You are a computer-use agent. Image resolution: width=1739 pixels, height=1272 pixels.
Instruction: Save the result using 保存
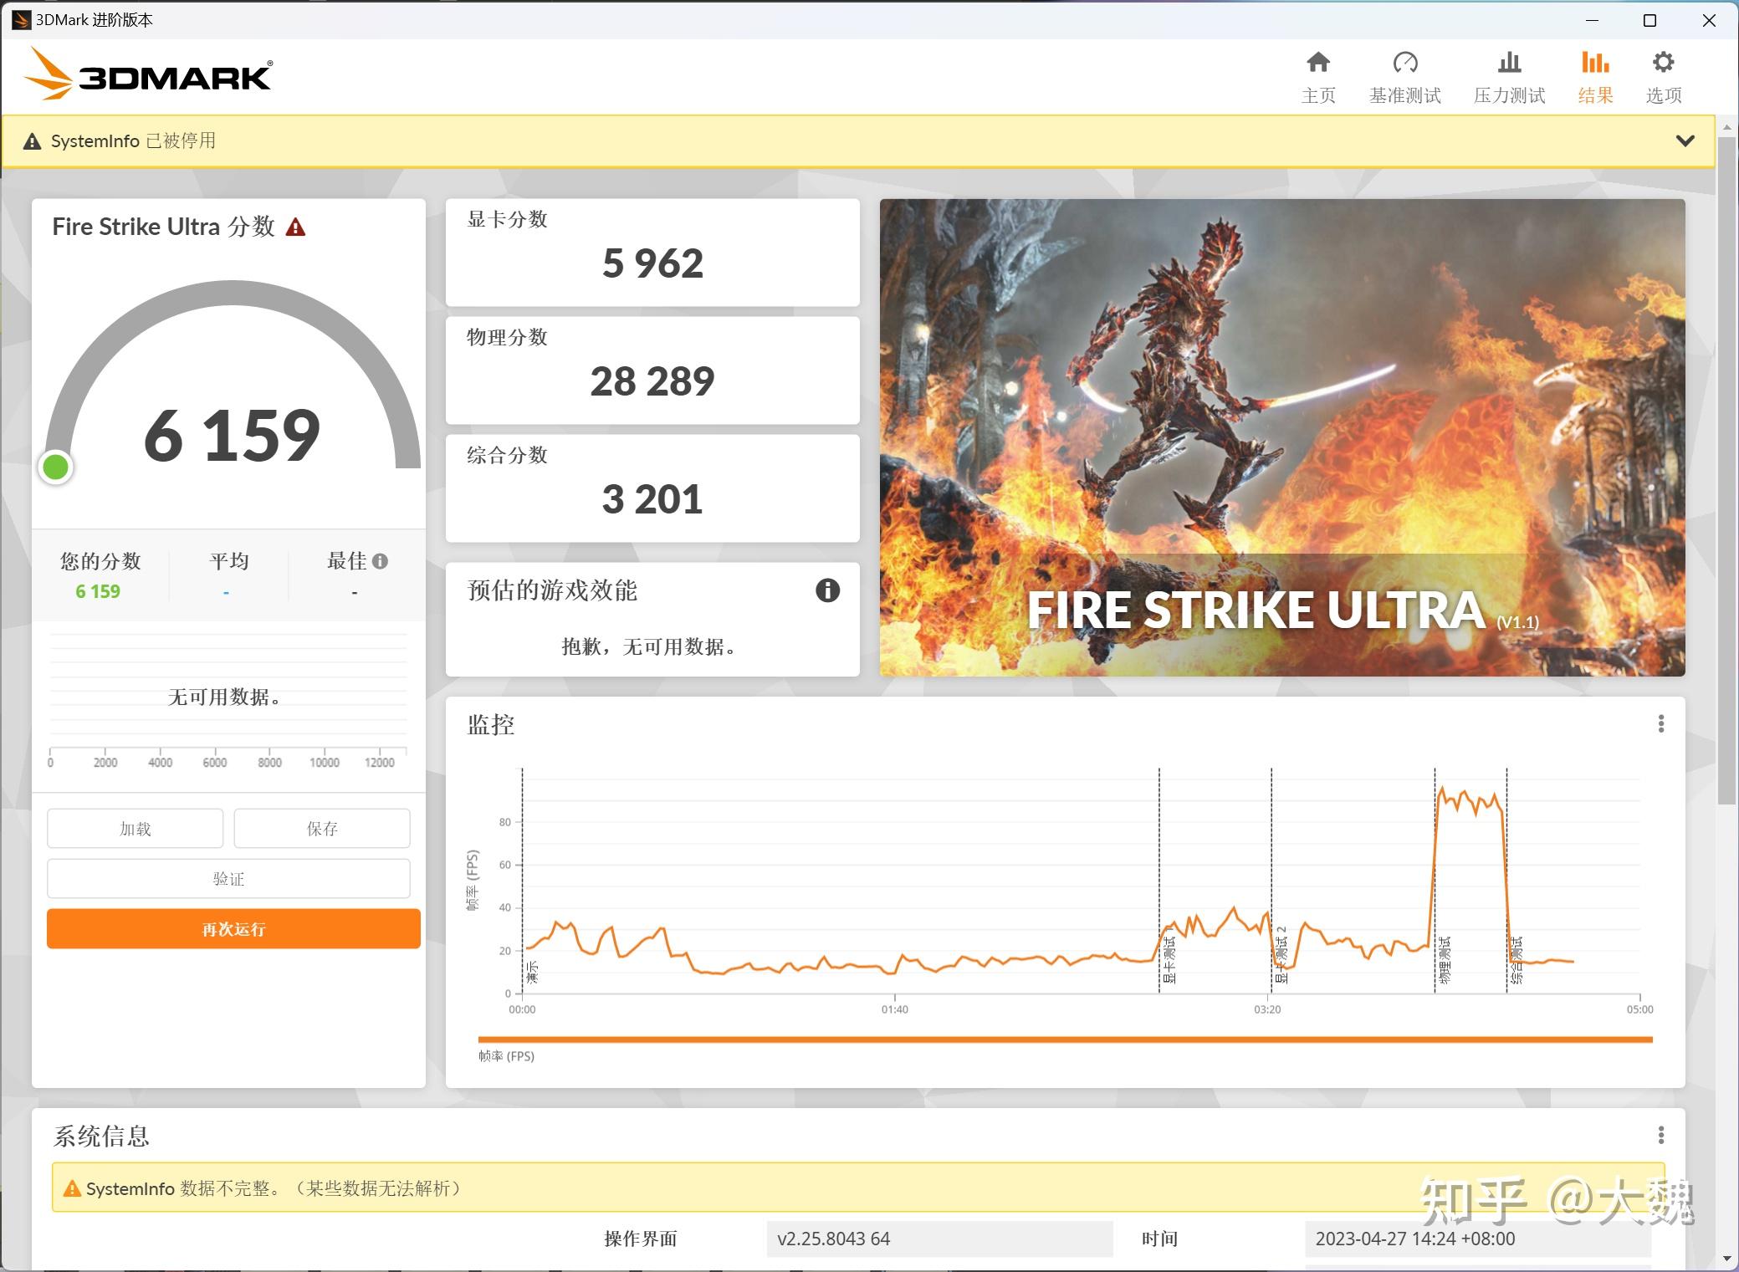(322, 828)
